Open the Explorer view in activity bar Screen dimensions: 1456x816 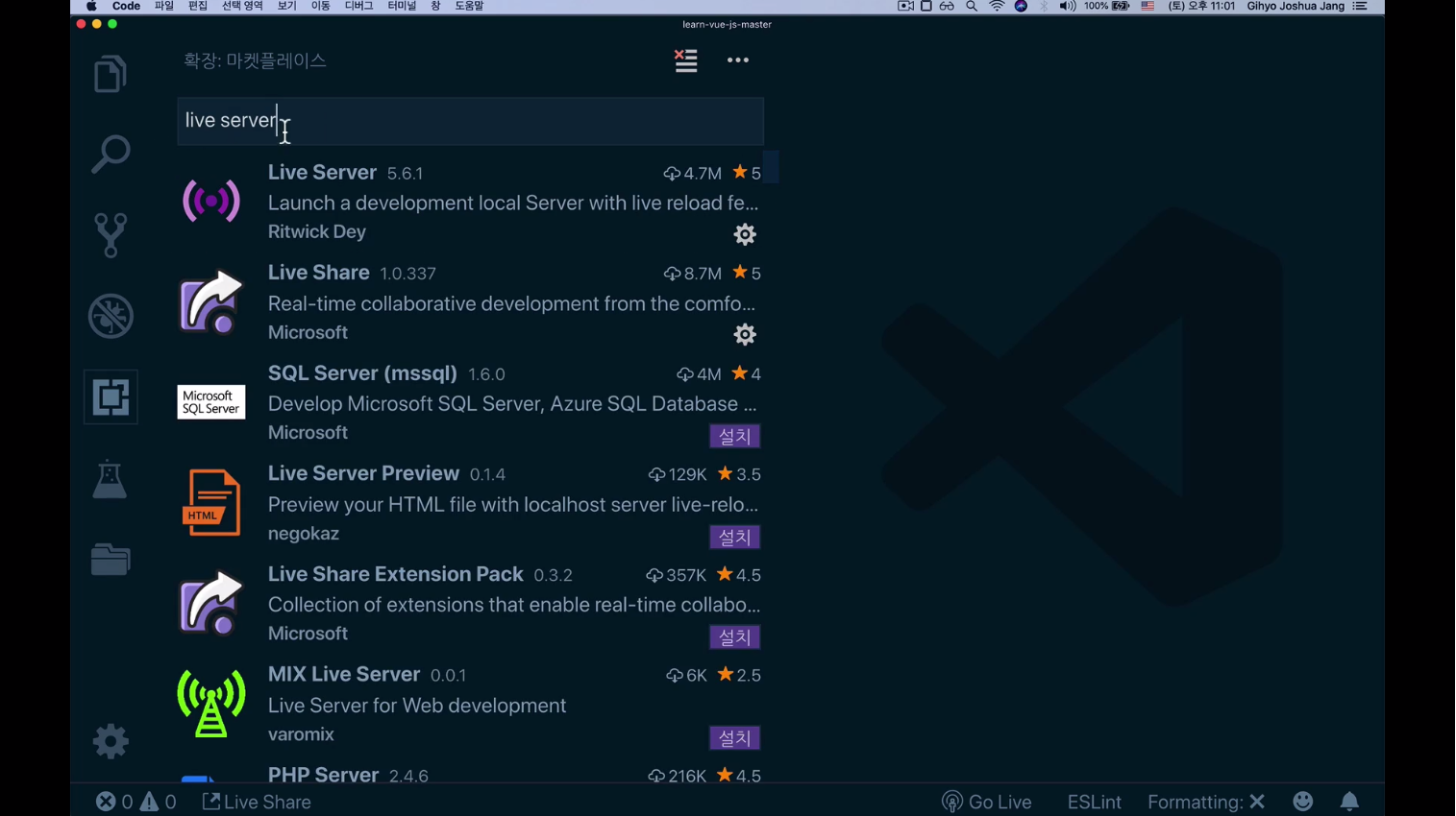(x=111, y=74)
